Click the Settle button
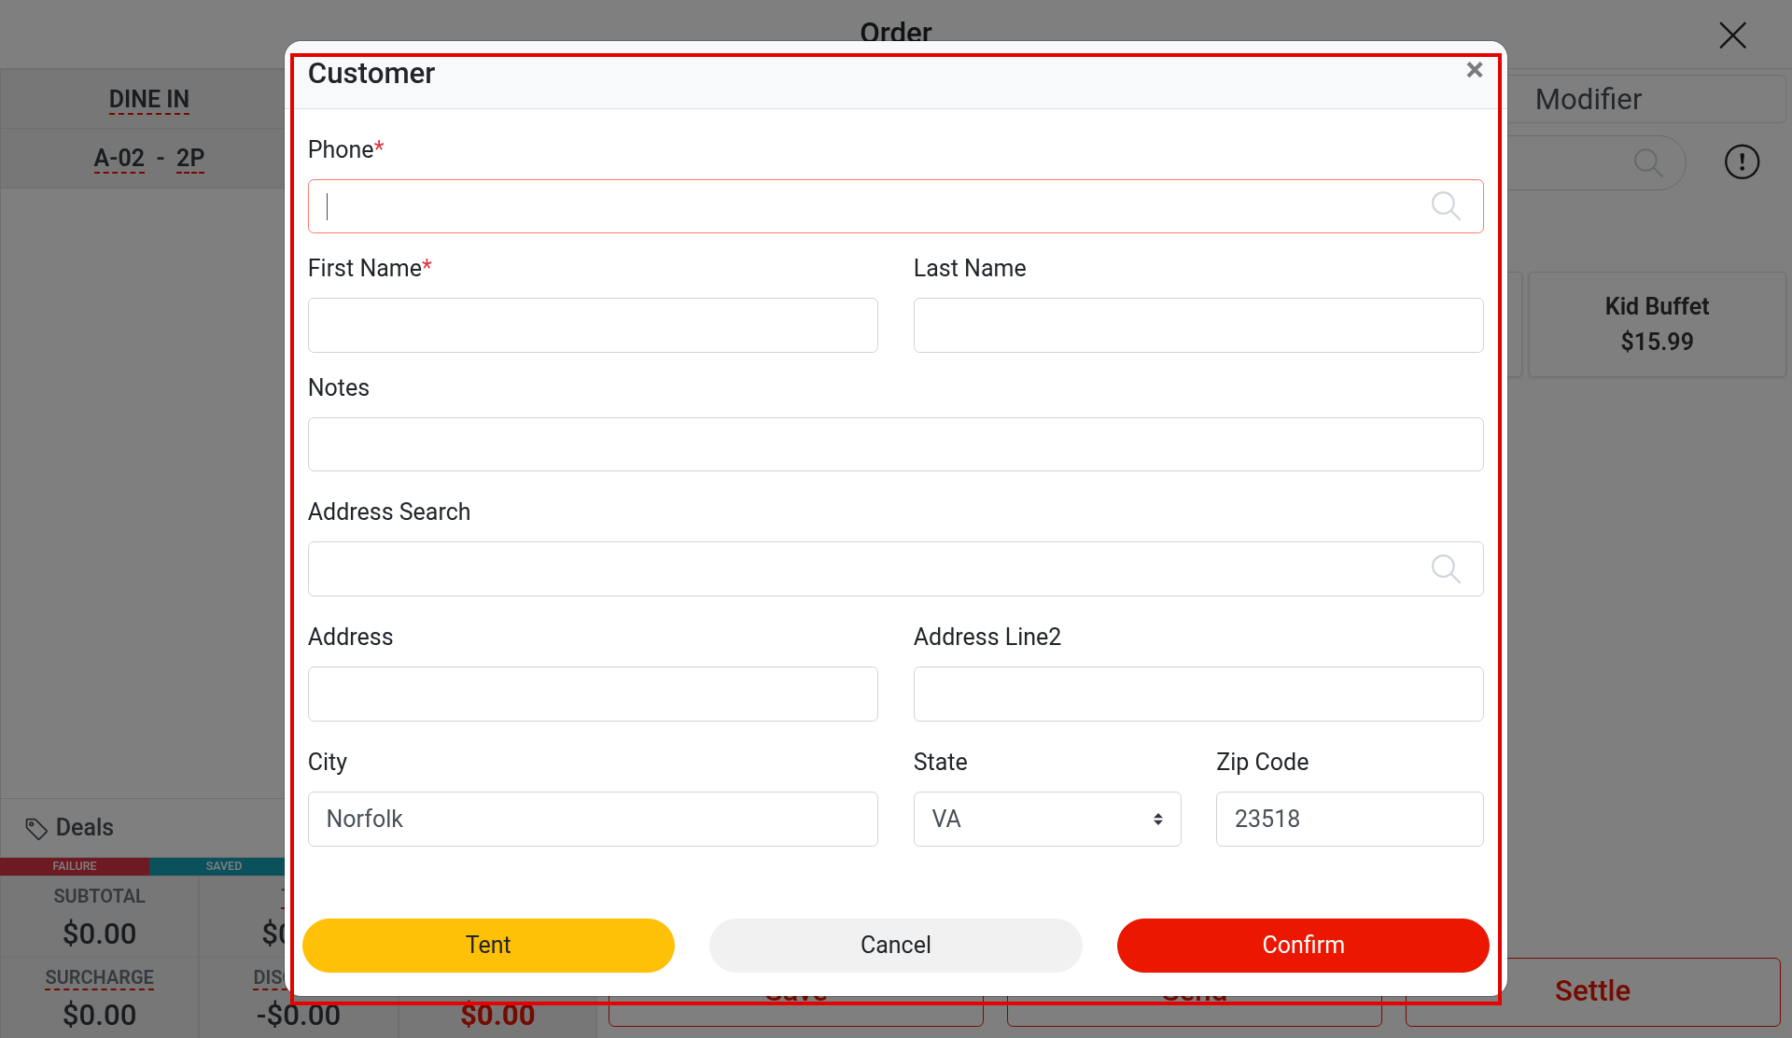 point(1592,990)
